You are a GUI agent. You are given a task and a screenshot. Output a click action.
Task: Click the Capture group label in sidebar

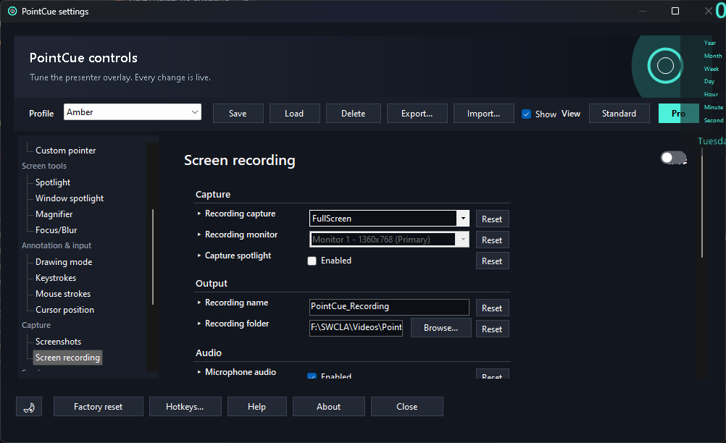[x=36, y=325]
